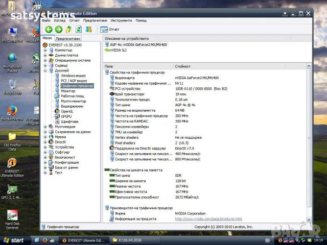
Task: Click the Поле column header
Action: (138, 66)
